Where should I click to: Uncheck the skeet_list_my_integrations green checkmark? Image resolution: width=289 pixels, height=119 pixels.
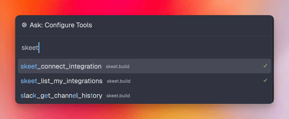(265, 80)
